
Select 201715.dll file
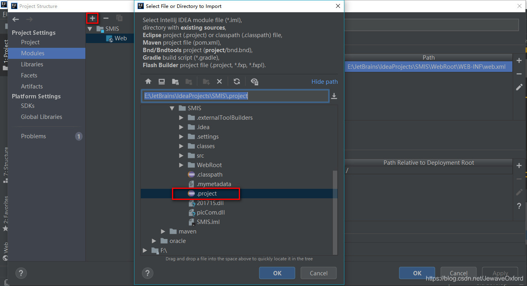210,203
